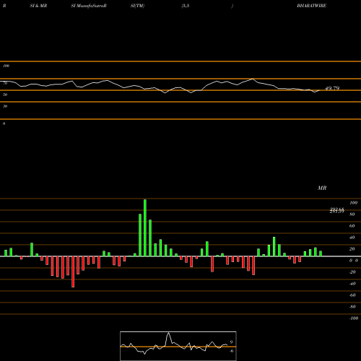The height and width of the screenshot is (361, 361).
Task: Click the RSI axis label 100
Action: pos(6,66)
